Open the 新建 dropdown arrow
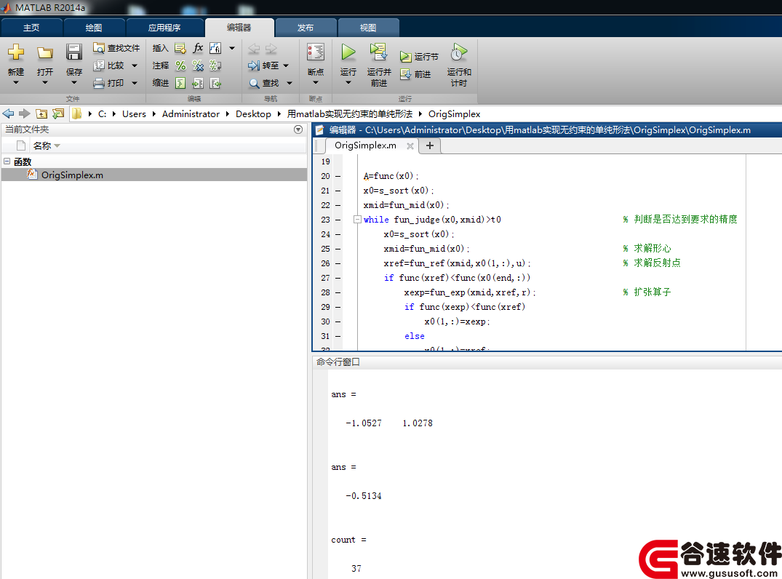This screenshot has height=579, width=782. (x=16, y=83)
